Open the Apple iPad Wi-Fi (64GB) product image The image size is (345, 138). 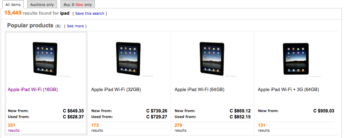pyautogui.click(x=212, y=58)
